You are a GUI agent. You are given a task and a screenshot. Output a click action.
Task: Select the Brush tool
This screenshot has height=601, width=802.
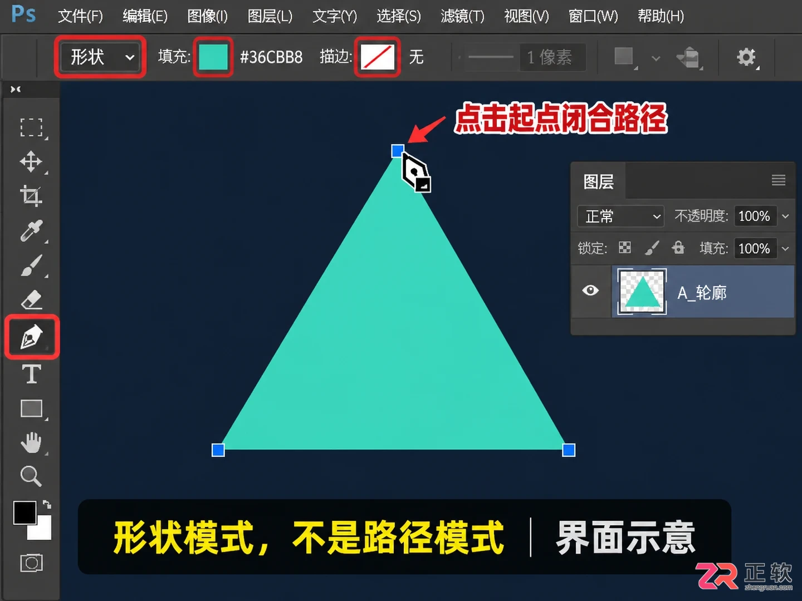coord(31,265)
